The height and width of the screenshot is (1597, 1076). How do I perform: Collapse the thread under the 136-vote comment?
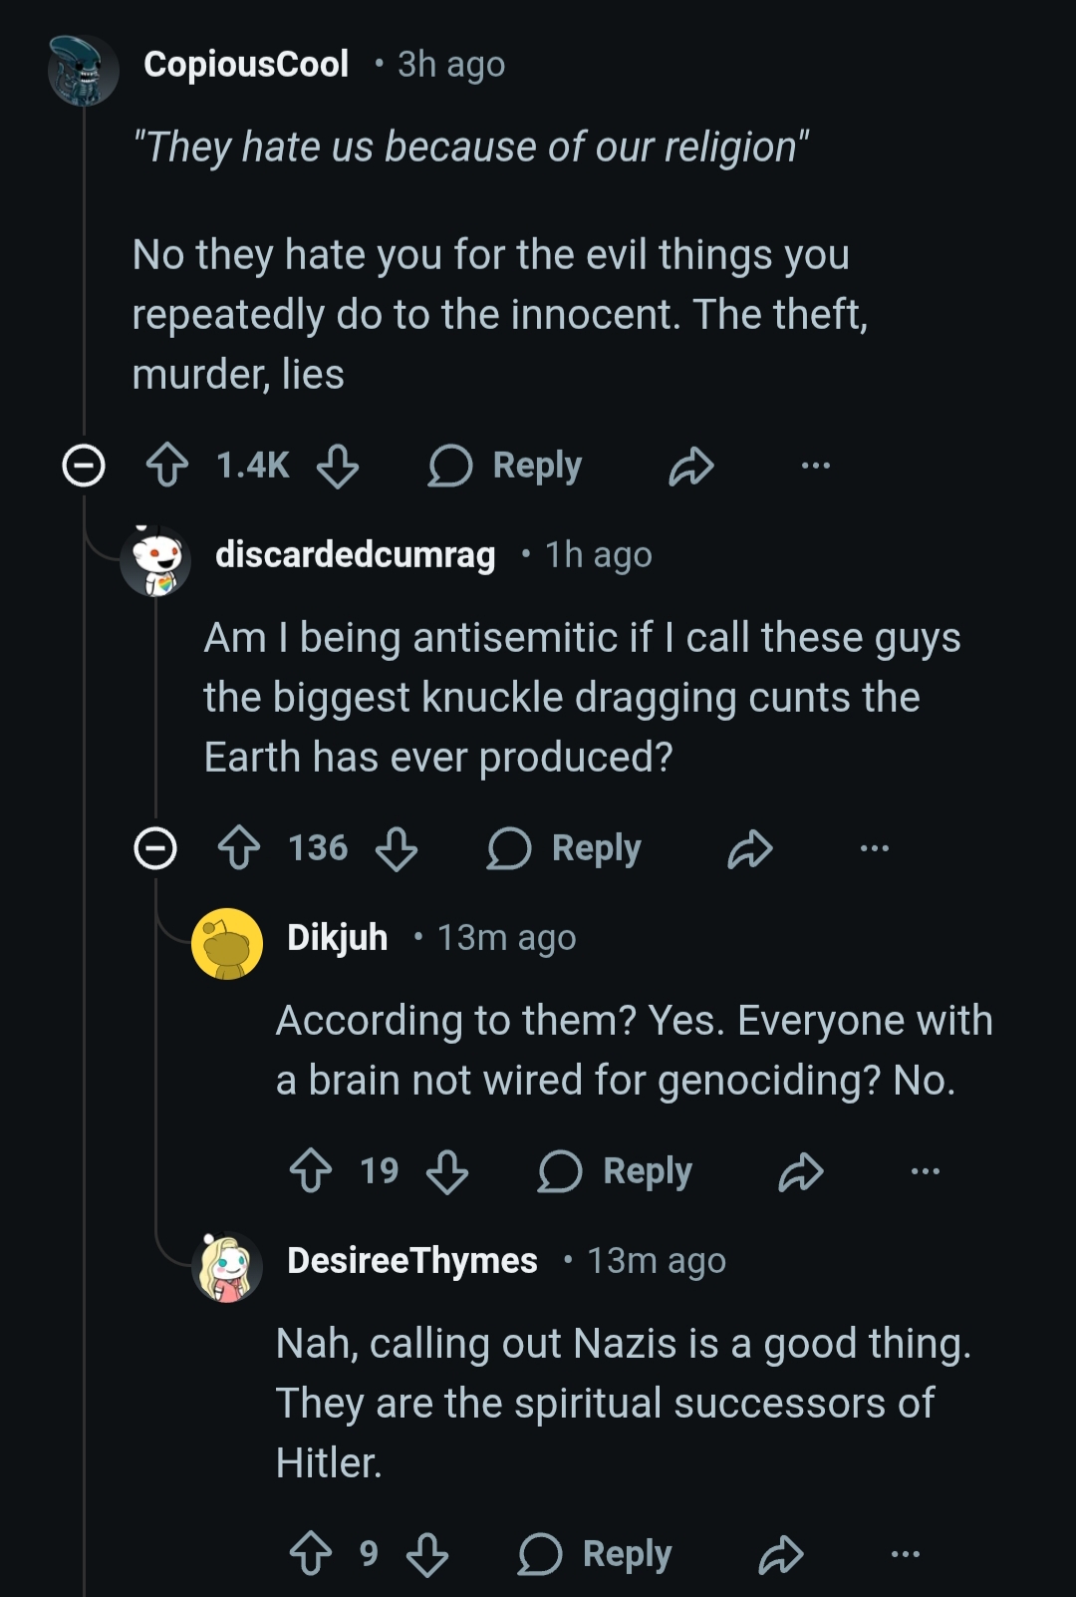[155, 848]
